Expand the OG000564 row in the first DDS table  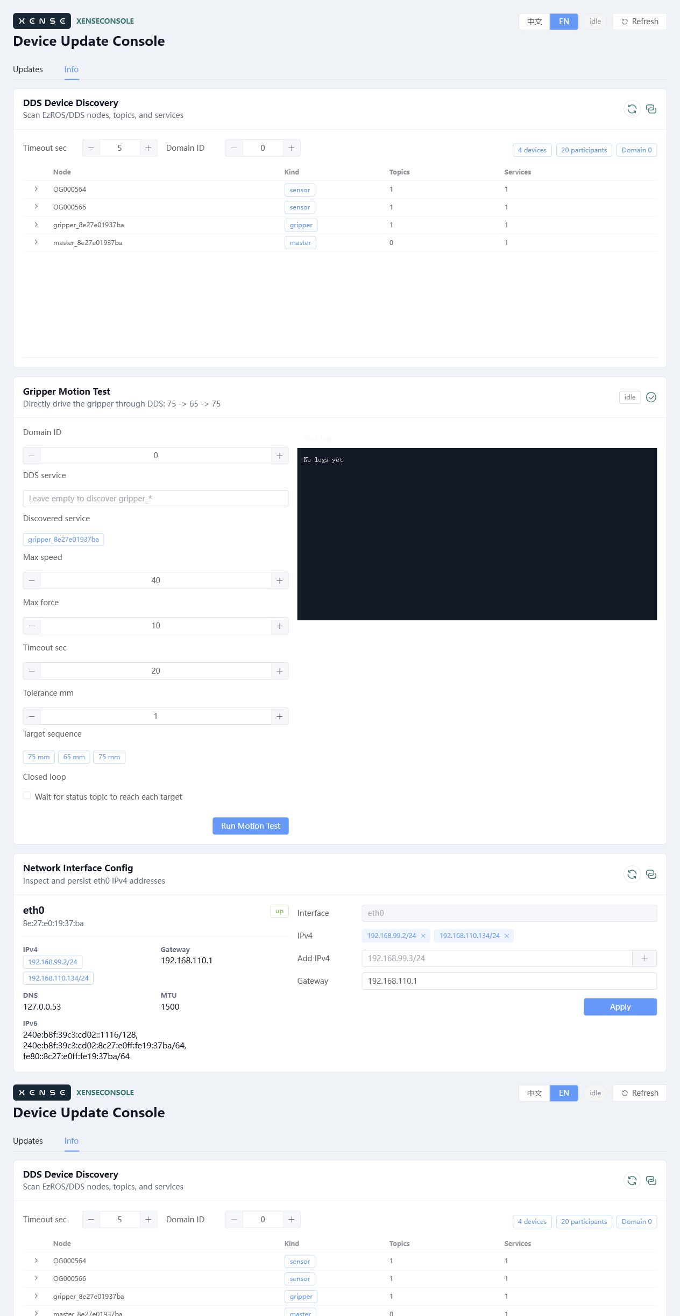(36, 189)
